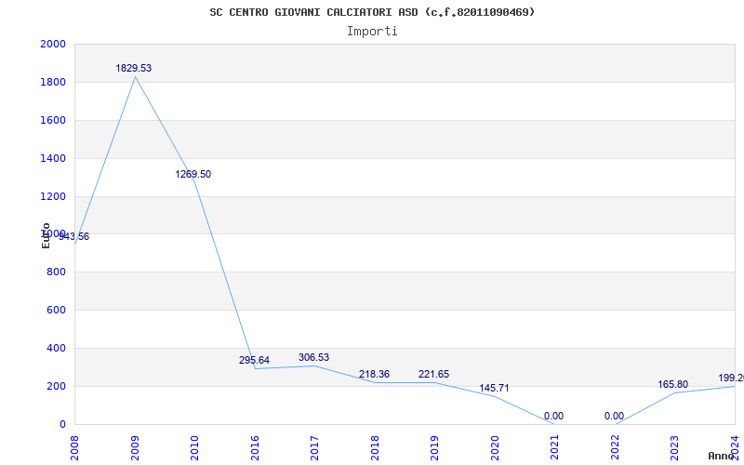Click the y-axis value 2000

click(x=53, y=44)
